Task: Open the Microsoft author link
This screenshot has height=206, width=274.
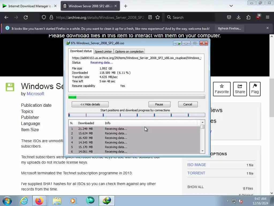Action: click(35, 94)
